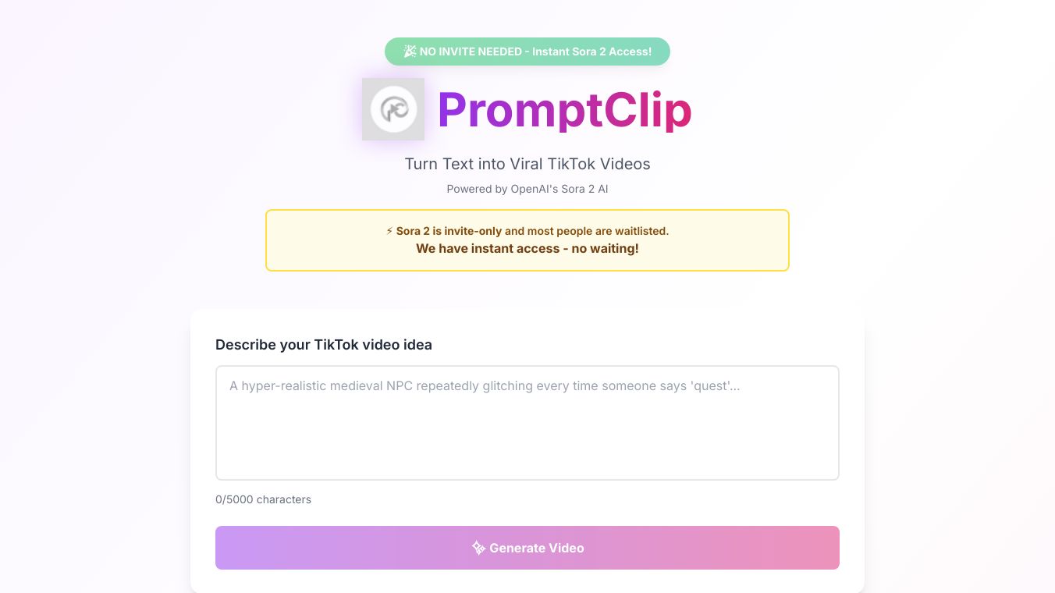Click 'Sora 2 is invite-only' notice line
This screenshot has width=1055, height=593.
coord(532,231)
